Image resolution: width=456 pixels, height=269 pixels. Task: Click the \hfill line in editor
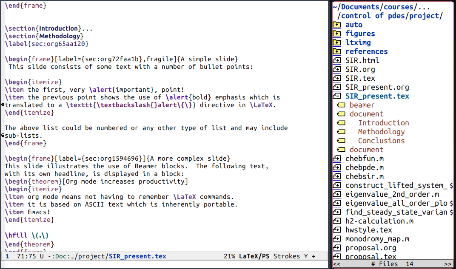[26, 235]
